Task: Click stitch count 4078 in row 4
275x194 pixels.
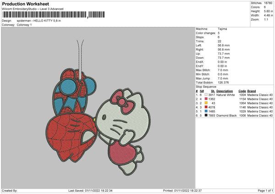Action: click(x=212, y=108)
